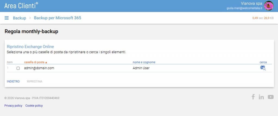This screenshot has height=116, width=278.
Task: Click the Vianova spa account name
Action: [251, 3]
